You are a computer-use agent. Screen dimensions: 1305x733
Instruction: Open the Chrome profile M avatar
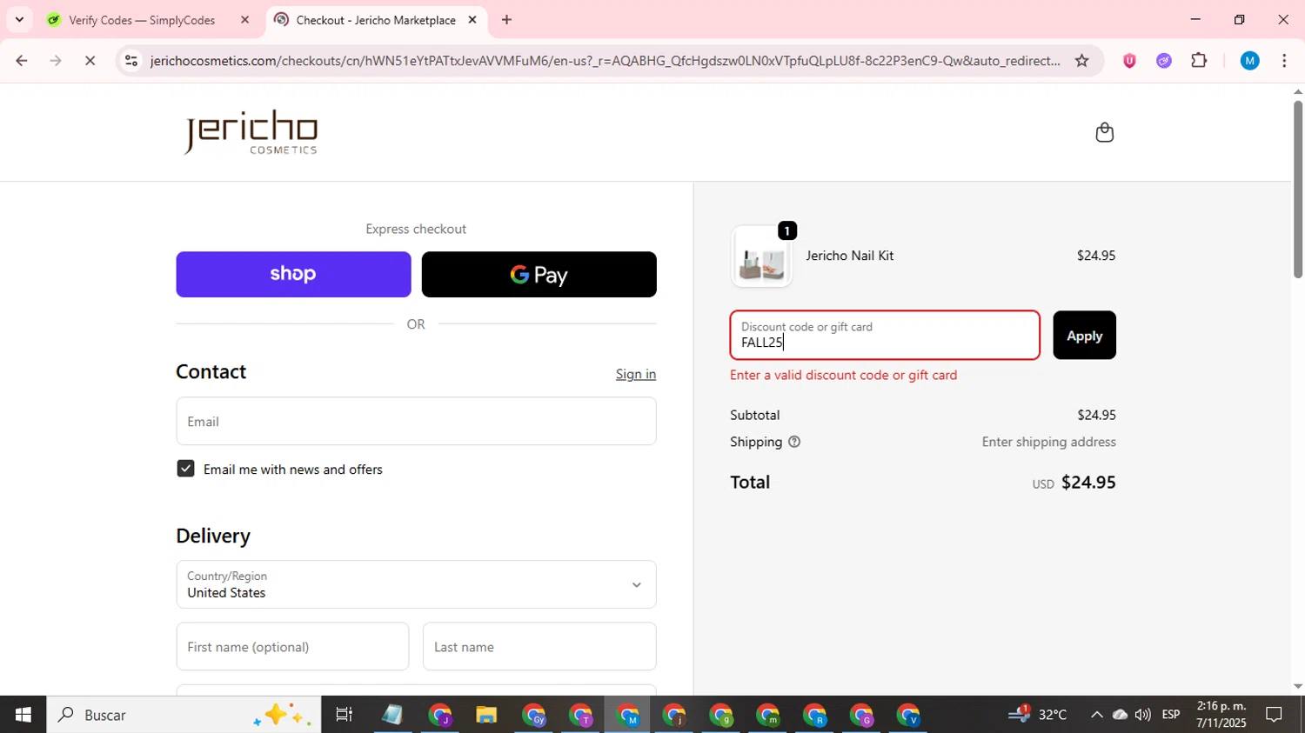pos(1249,60)
